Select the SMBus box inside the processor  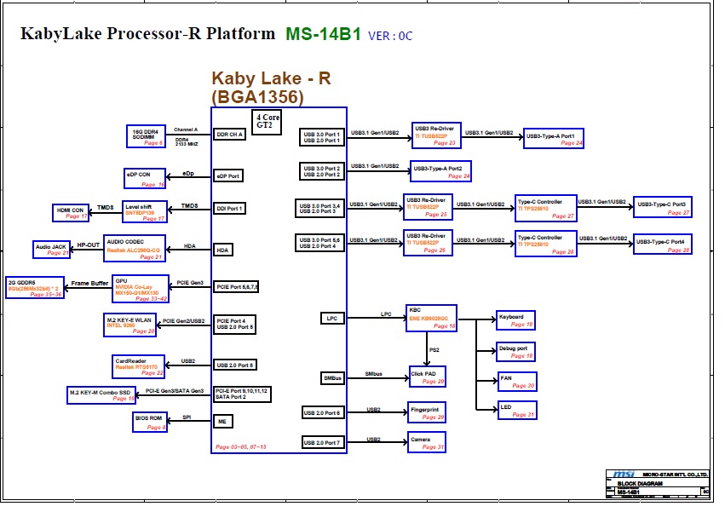point(332,378)
